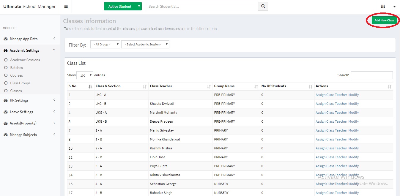Click the Leave Settings dashboard icon
The width and height of the screenshot is (400, 196).
[6, 112]
